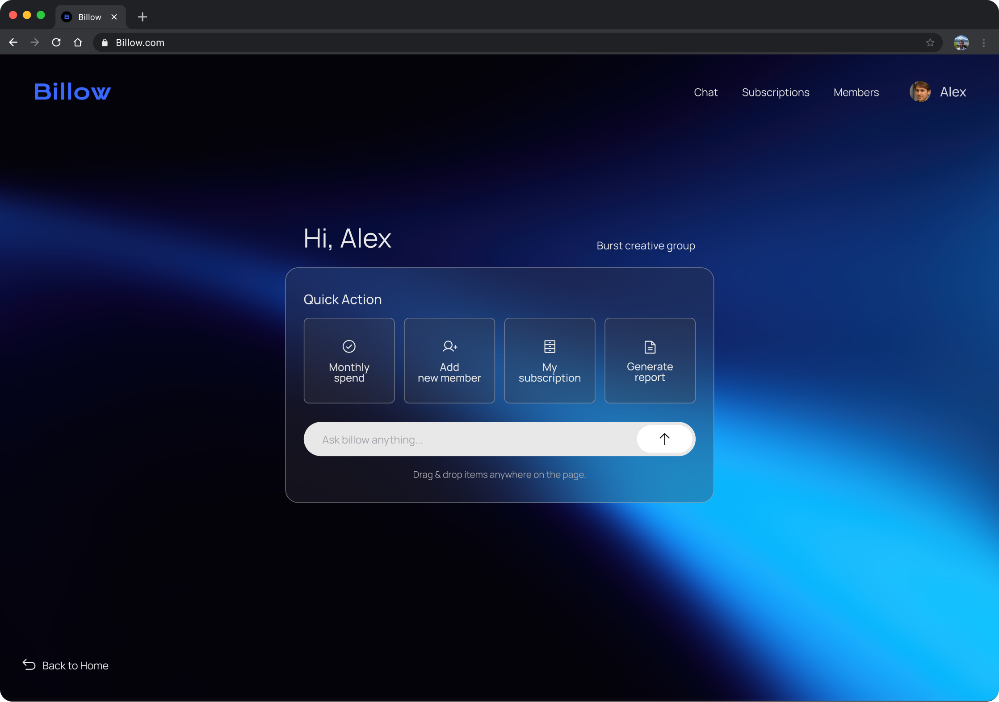Click the Monthly spend checkmark icon
The image size is (999, 702).
point(349,346)
